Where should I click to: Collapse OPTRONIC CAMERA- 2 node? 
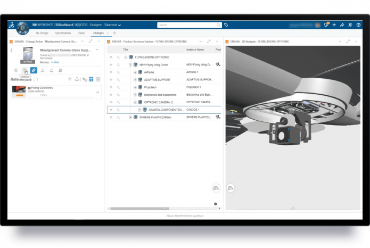tap(135, 102)
